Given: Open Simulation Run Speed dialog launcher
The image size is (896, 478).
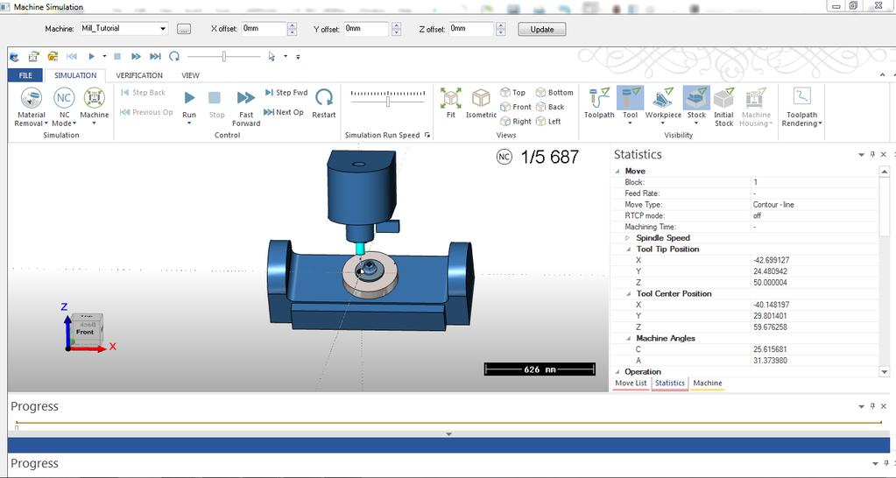Looking at the screenshot, I should [x=427, y=136].
